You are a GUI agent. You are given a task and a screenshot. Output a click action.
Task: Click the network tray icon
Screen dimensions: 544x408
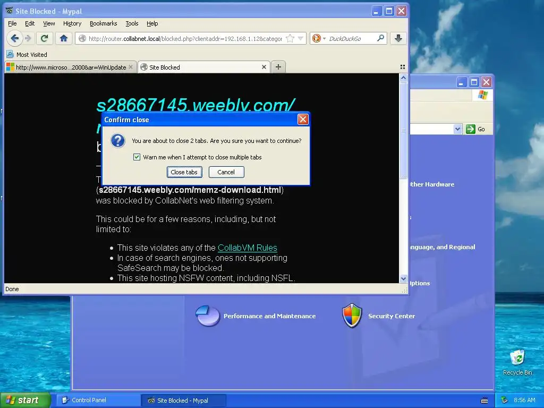coord(505,401)
